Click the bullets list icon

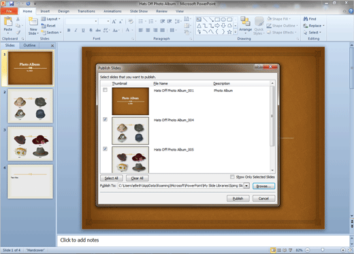coord(141,21)
